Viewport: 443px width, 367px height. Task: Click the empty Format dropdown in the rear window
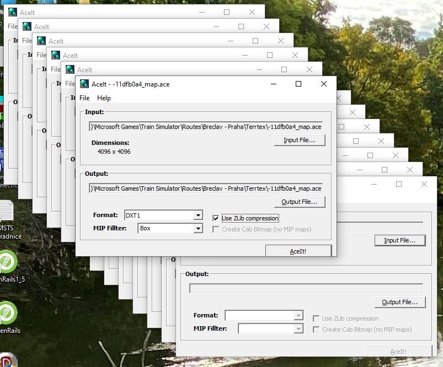coord(264,316)
